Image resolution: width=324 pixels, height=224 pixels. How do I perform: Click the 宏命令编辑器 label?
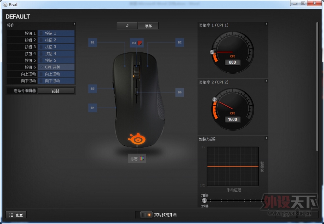pyautogui.click(x=25, y=91)
